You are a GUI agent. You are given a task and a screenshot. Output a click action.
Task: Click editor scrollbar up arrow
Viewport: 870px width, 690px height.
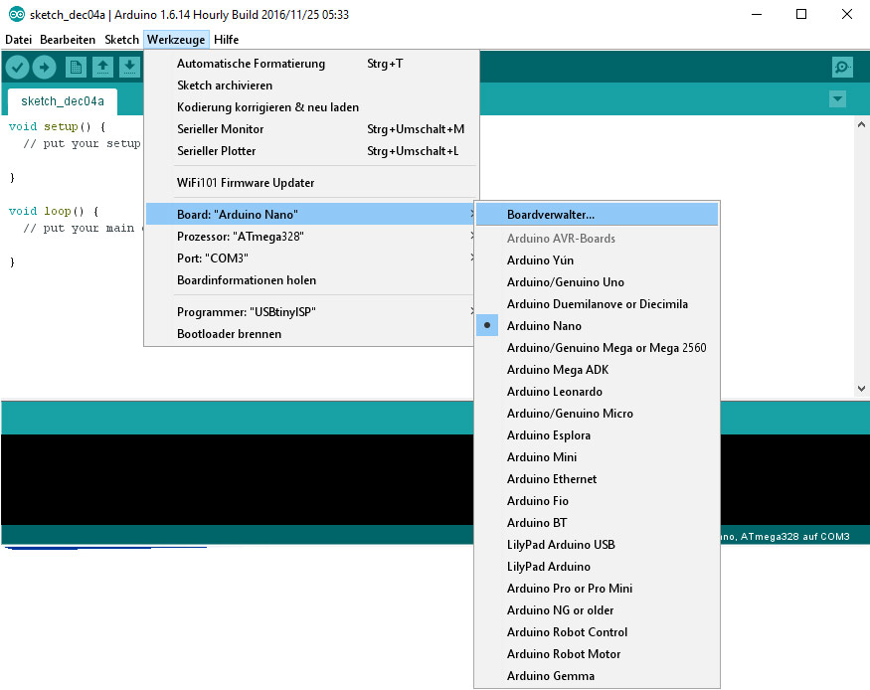click(861, 125)
